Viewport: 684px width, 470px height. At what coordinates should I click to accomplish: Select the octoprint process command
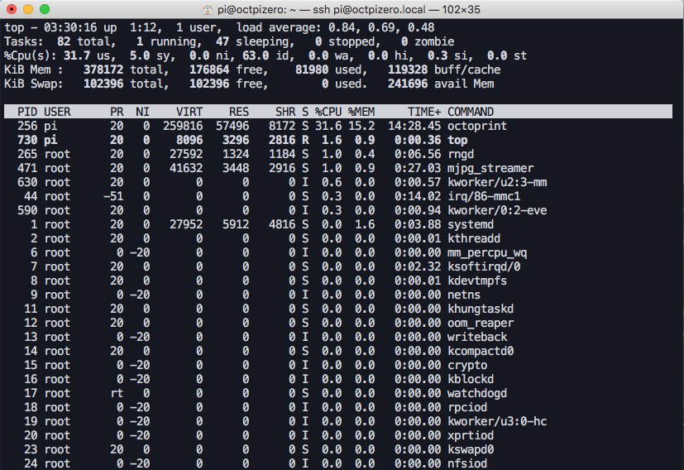(x=477, y=126)
